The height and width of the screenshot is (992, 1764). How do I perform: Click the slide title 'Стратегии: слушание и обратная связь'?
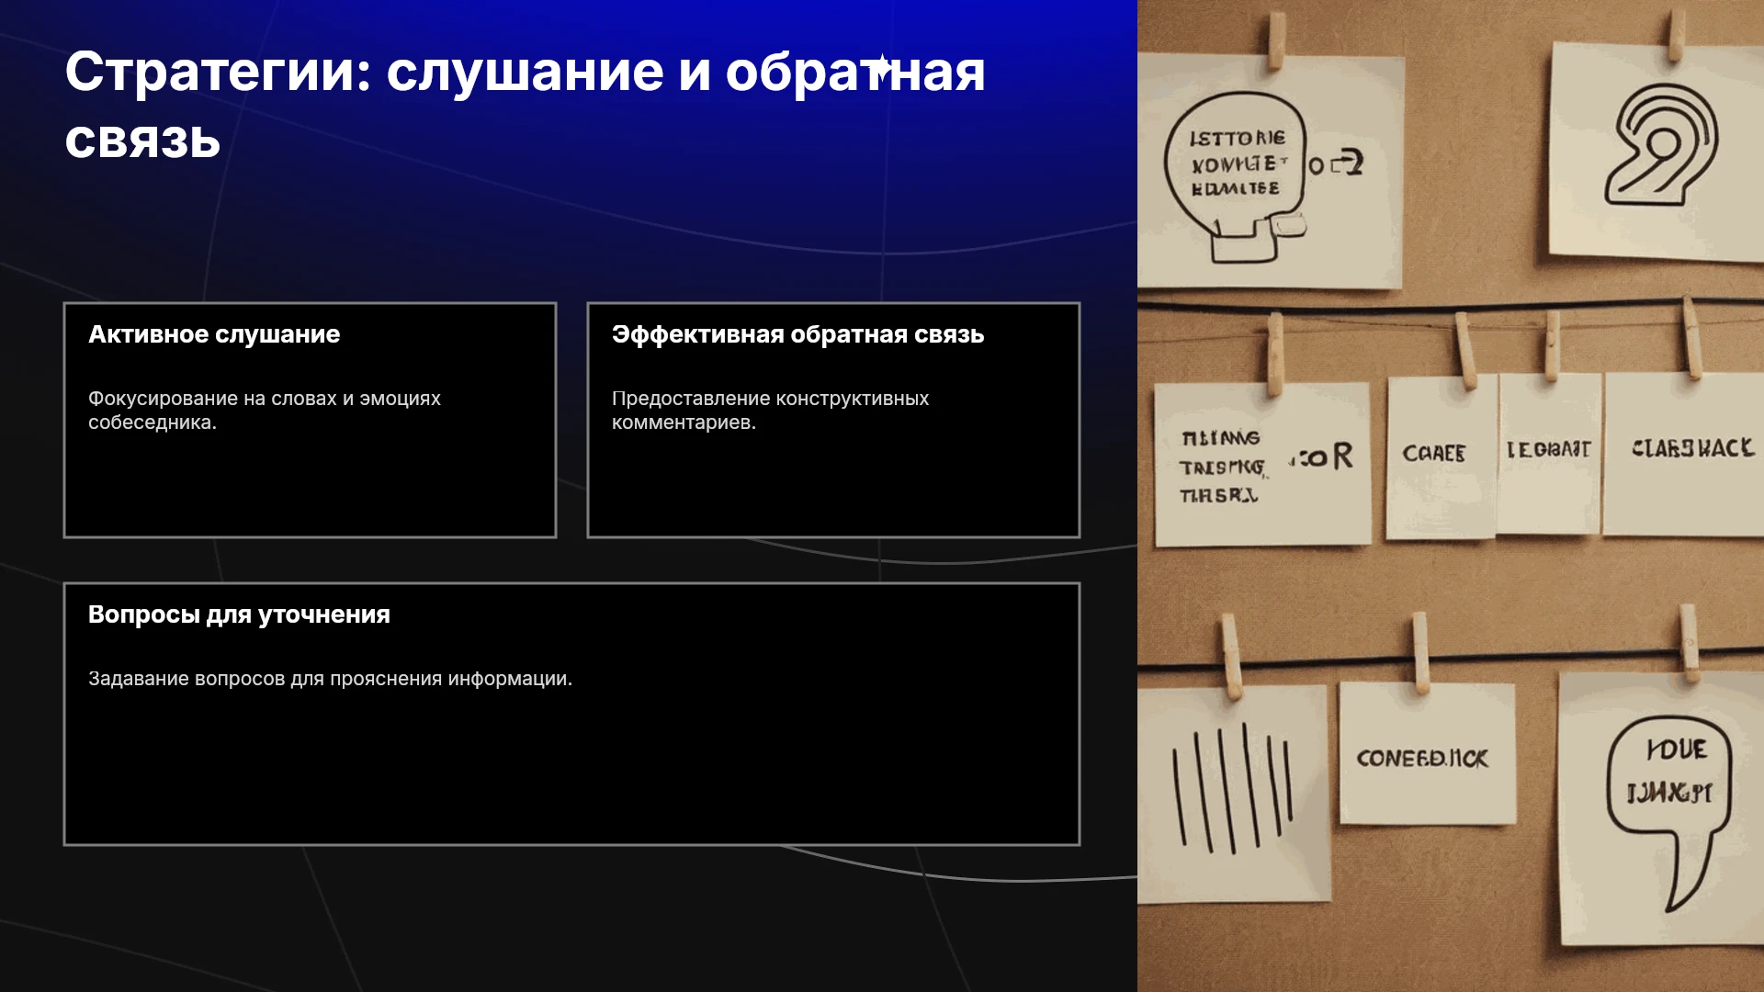[x=525, y=106]
